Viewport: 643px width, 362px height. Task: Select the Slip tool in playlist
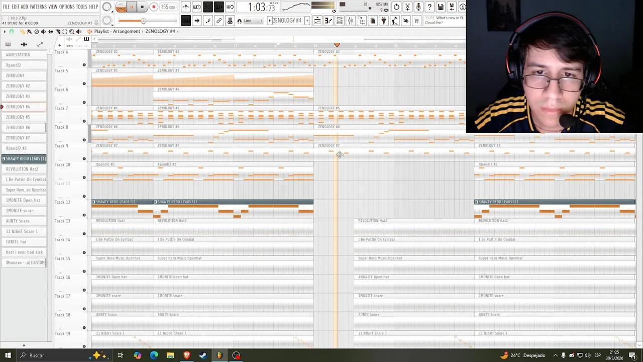(x=51, y=32)
